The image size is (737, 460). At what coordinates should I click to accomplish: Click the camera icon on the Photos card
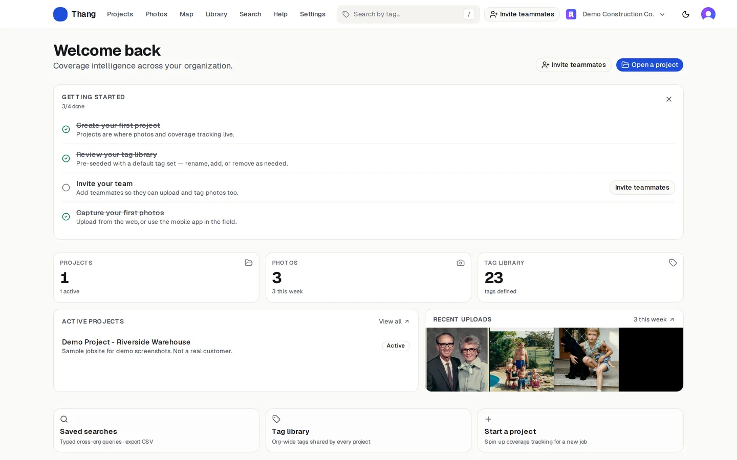461,263
